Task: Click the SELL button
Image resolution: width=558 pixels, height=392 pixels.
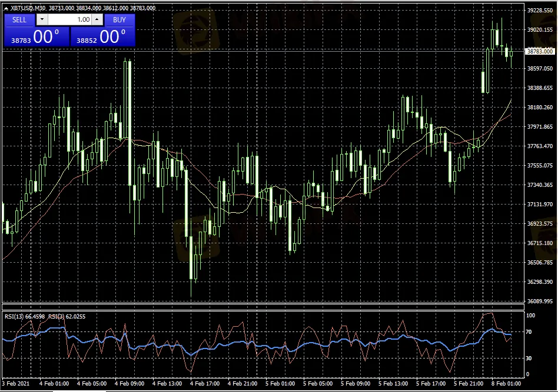Action: 19,19
